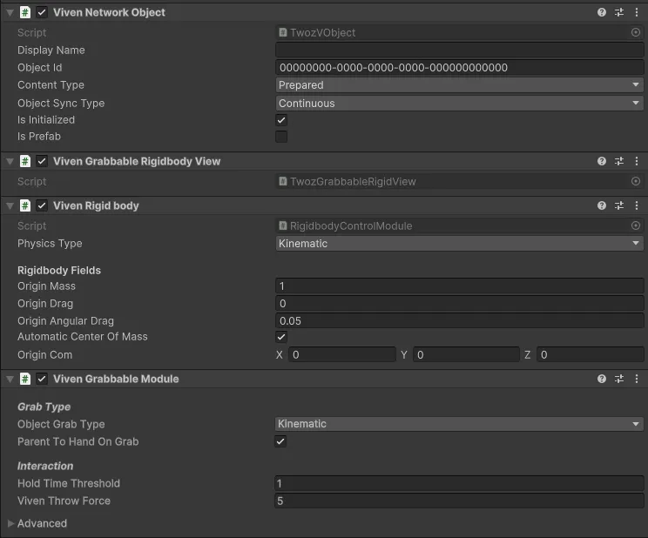The height and width of the screenshot is (538, 648).
Task: Open presets for Viven Rigid body component
Action: 619,205
